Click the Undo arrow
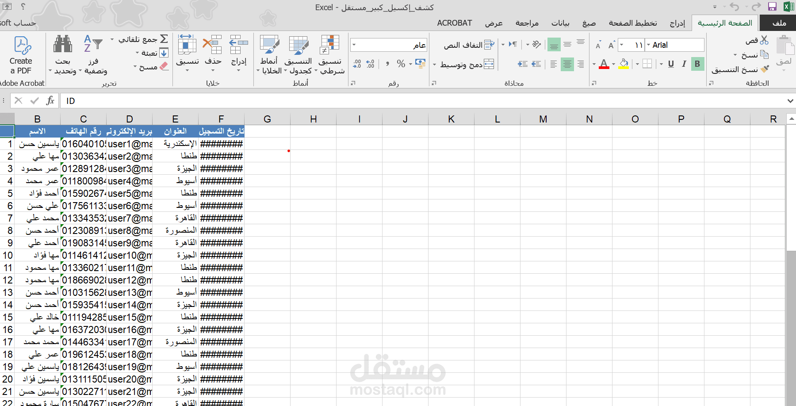 coord(735,7)
